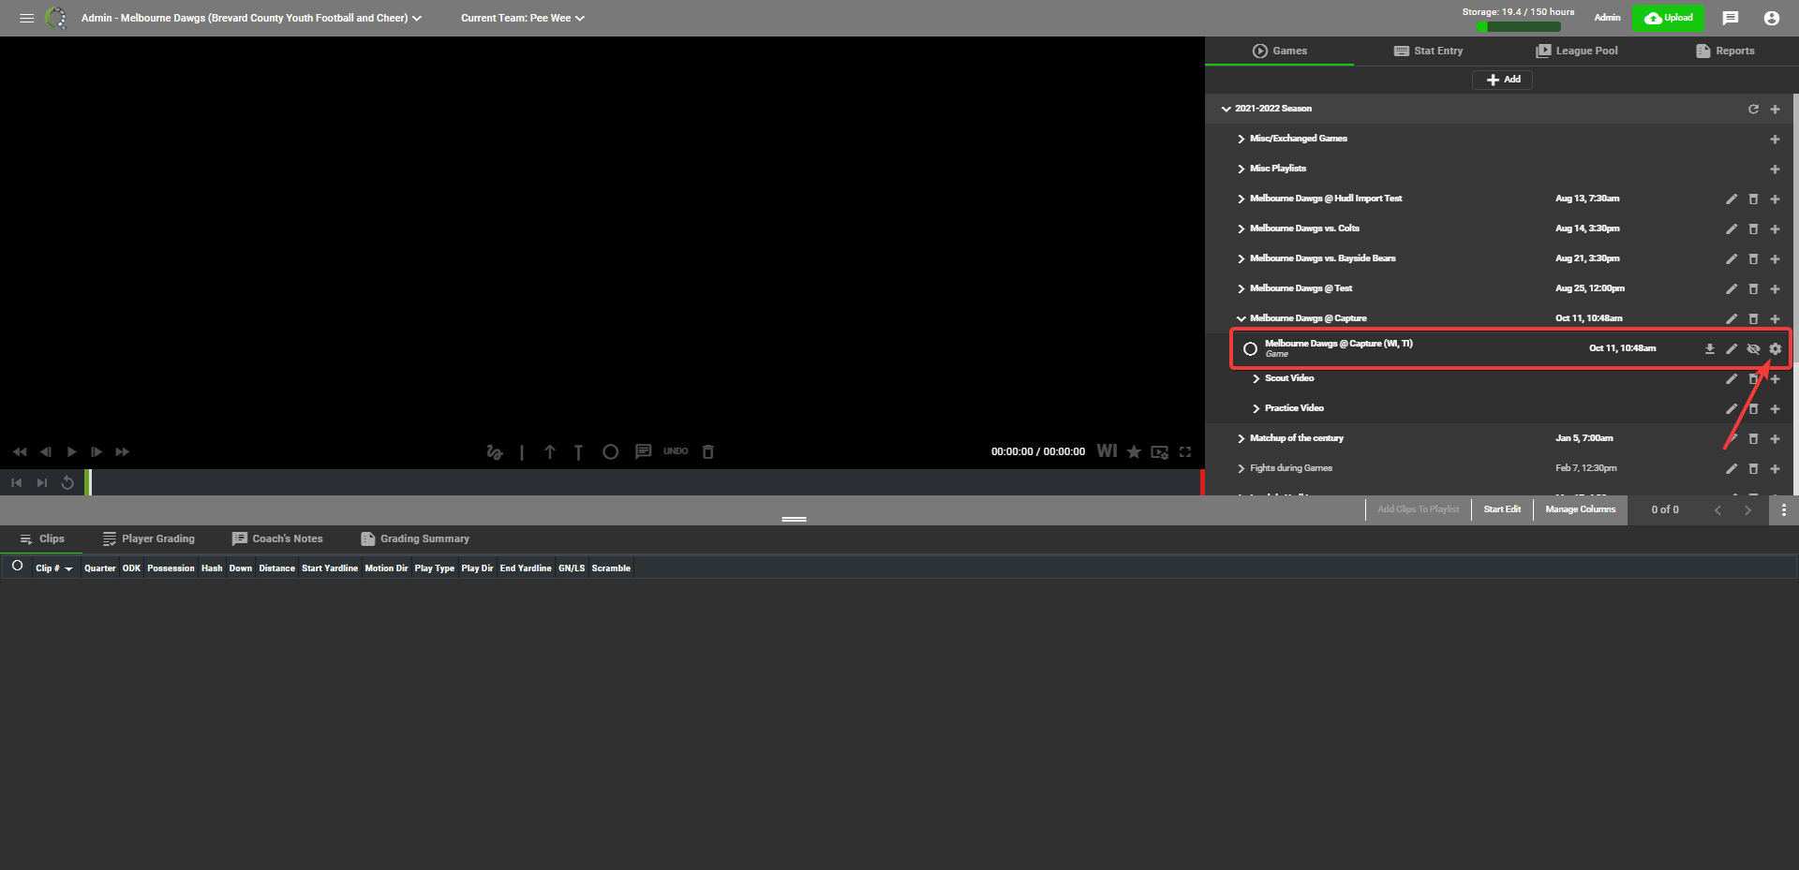Open Clip # column sort dropdown

[x=68, y=568]
